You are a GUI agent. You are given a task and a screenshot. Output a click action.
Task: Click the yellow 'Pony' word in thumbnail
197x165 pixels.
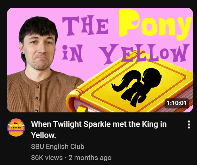tap(155, 24)
